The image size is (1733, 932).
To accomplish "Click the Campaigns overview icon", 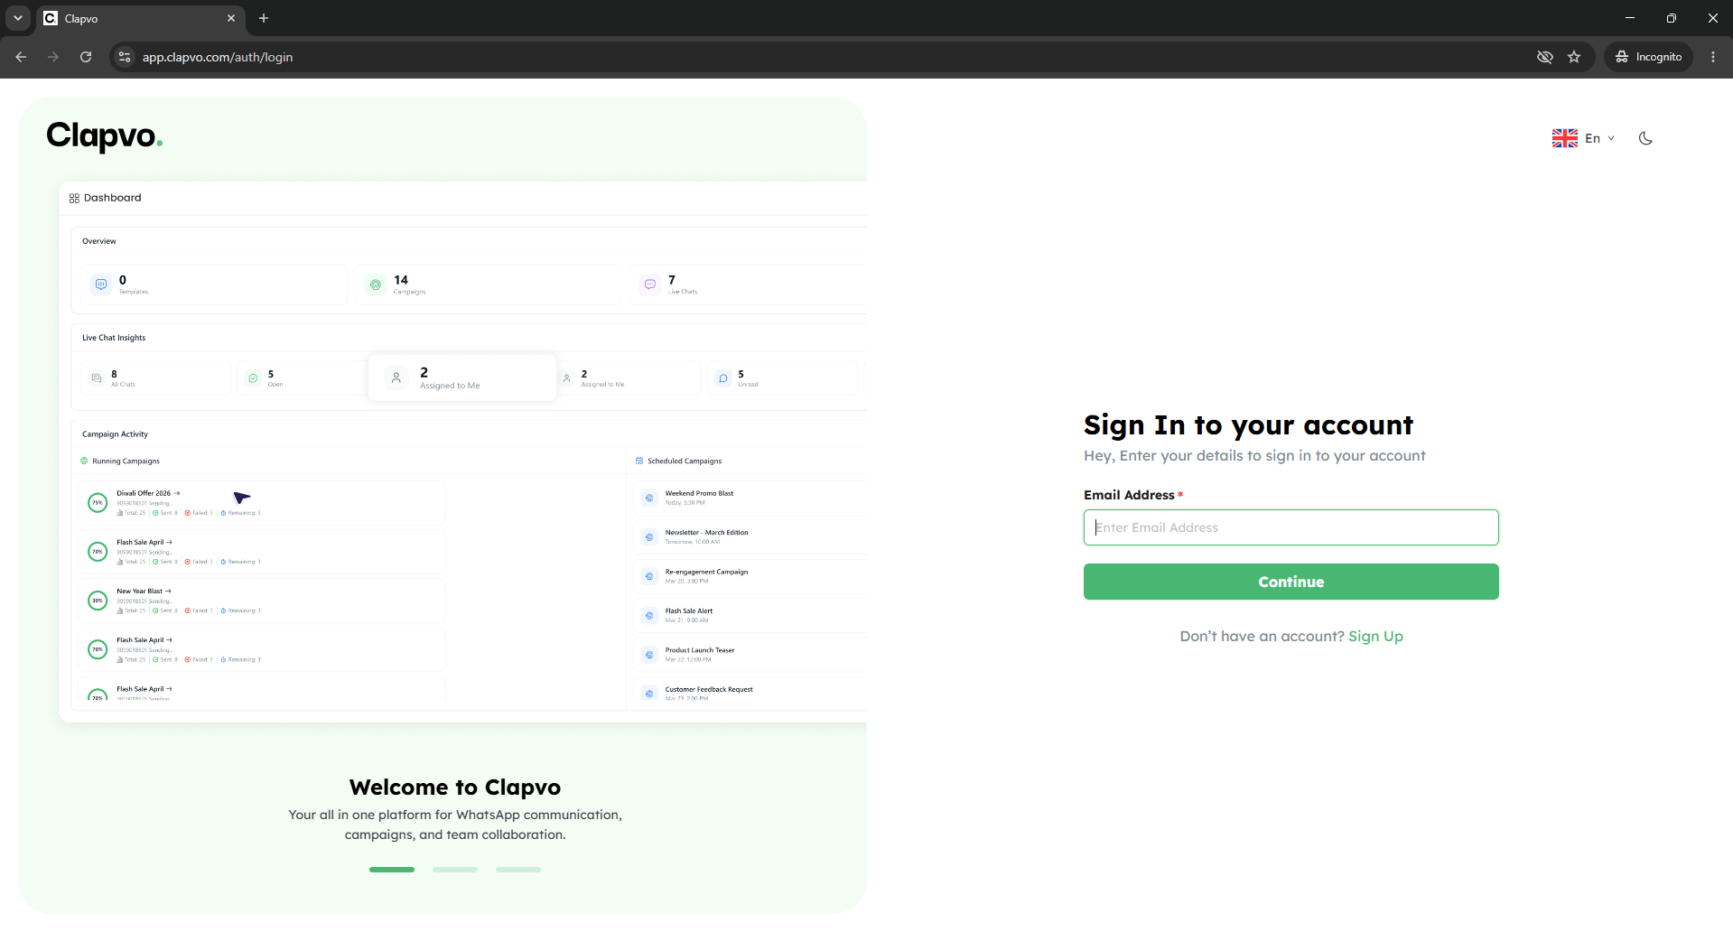I will coord(376,284).
